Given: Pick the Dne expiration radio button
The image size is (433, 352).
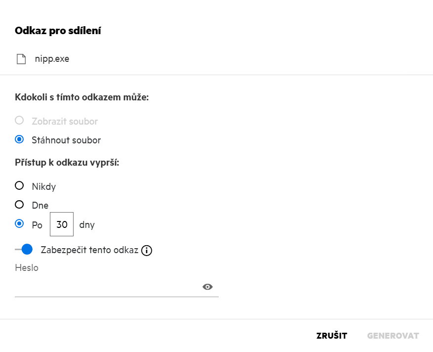Looking at the screenshot, I should 19,205.
